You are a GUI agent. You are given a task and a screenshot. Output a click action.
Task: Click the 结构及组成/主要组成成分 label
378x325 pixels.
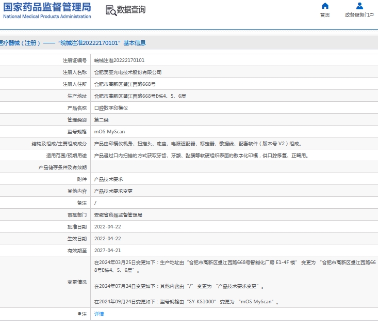click(59, 144)
